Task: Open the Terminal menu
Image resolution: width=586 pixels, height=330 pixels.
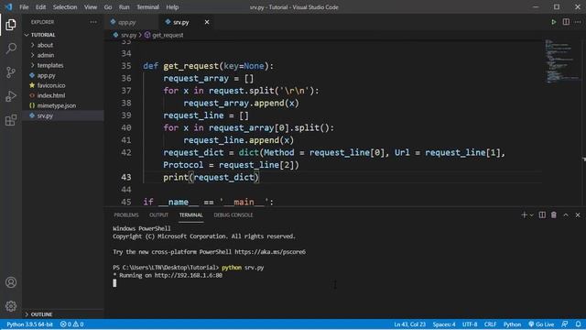Action: coord(147,7)
